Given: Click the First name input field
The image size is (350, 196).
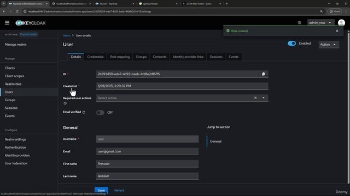Looking at the screenshot, I should coord(147,164).
